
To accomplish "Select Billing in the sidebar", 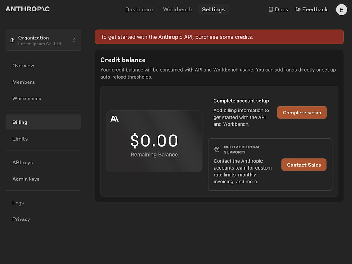I will [x=43, y=122].
